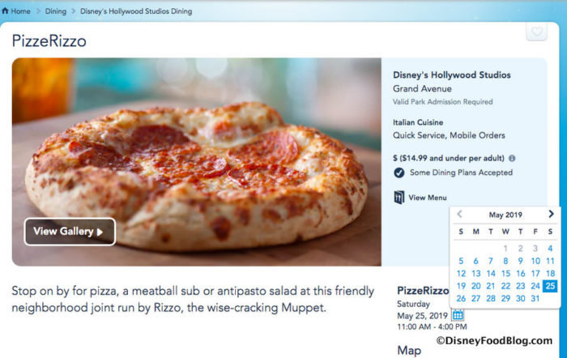Click the Home icon in breadcrumb
The image size is (567, 358).
tap(6, 11)
